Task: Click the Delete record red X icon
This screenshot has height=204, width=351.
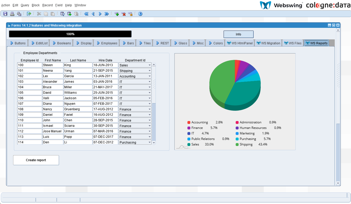Action: point(124,14)
